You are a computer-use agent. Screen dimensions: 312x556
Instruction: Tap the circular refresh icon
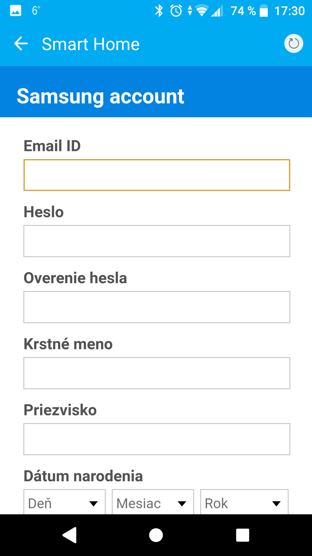[x=294, y=44]
